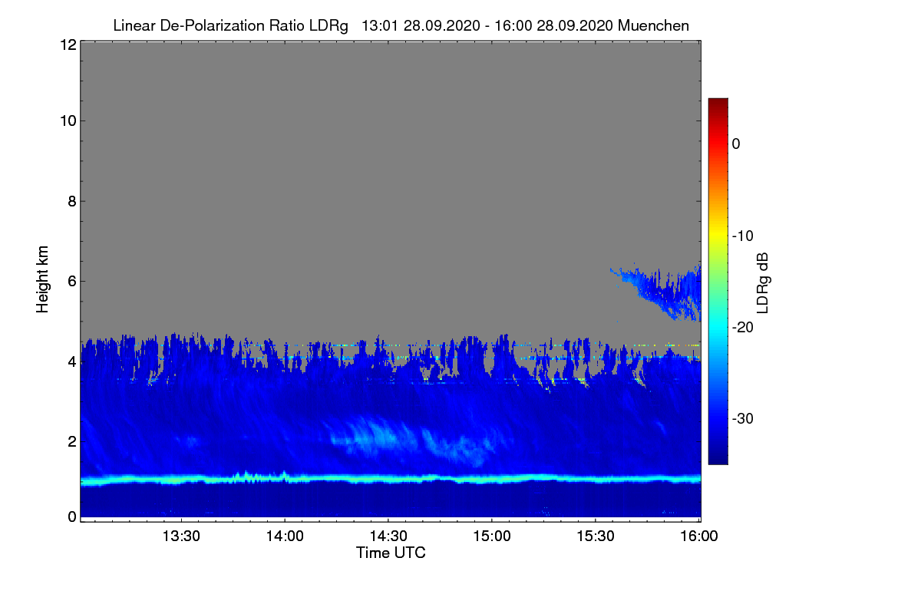Viewport: 921px width, 614px height.
Task: Click the 'Time UTC' x-axis label
Action: [391, 553]
